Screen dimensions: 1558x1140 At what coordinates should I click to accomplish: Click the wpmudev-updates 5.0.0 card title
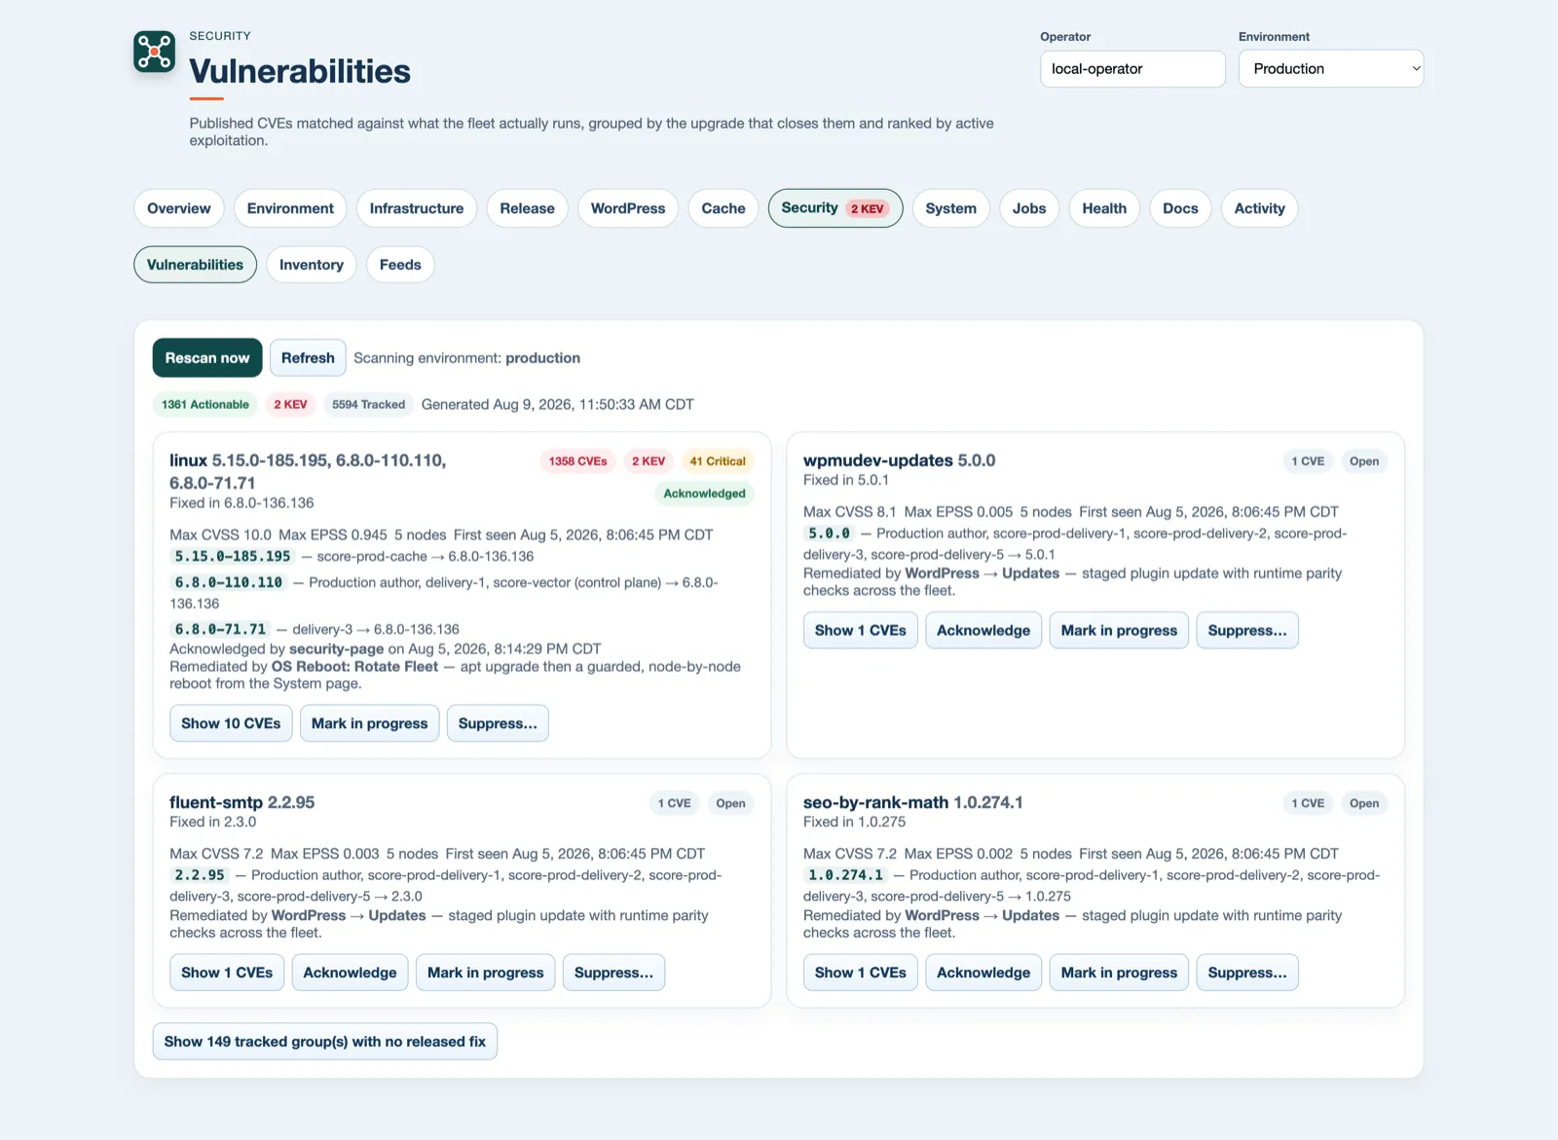[899, 460]
